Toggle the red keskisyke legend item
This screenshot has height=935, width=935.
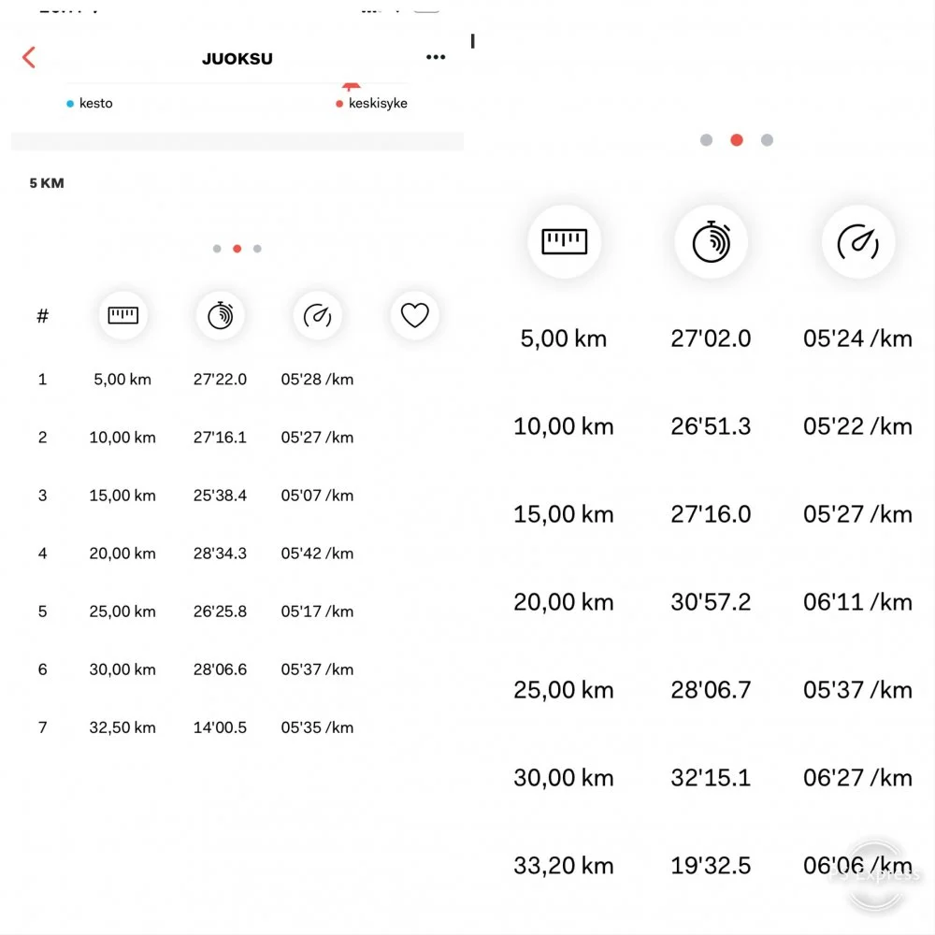[x=372, y=104]
